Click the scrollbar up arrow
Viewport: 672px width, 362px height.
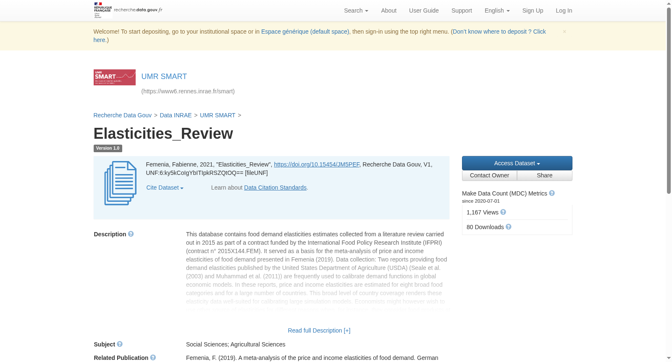[669, 3]
